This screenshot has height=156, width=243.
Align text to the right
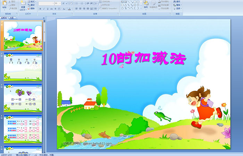(x=84, y=9)
